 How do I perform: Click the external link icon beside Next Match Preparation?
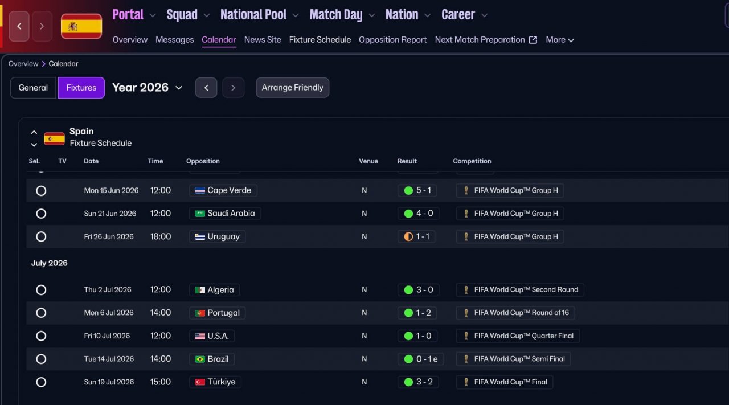(533, 40)
